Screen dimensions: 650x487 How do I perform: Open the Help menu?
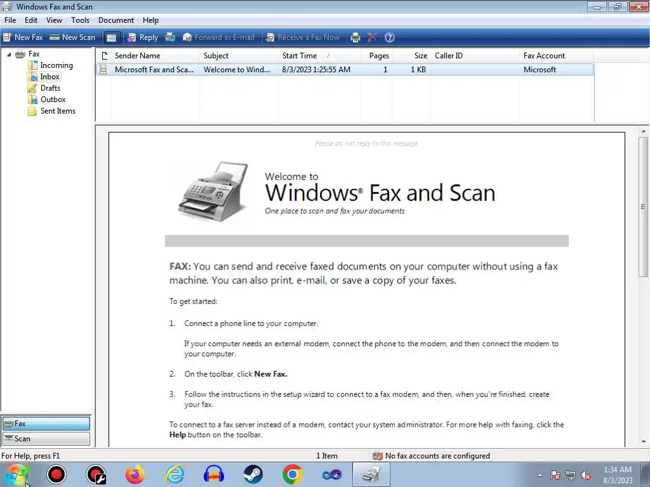(x=150, y=20)
